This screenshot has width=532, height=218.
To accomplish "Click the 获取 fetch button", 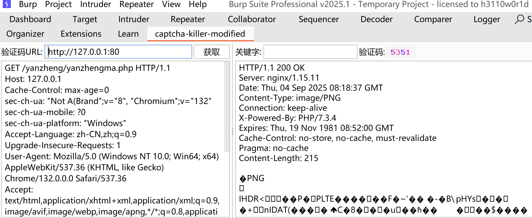I will 211,52.
